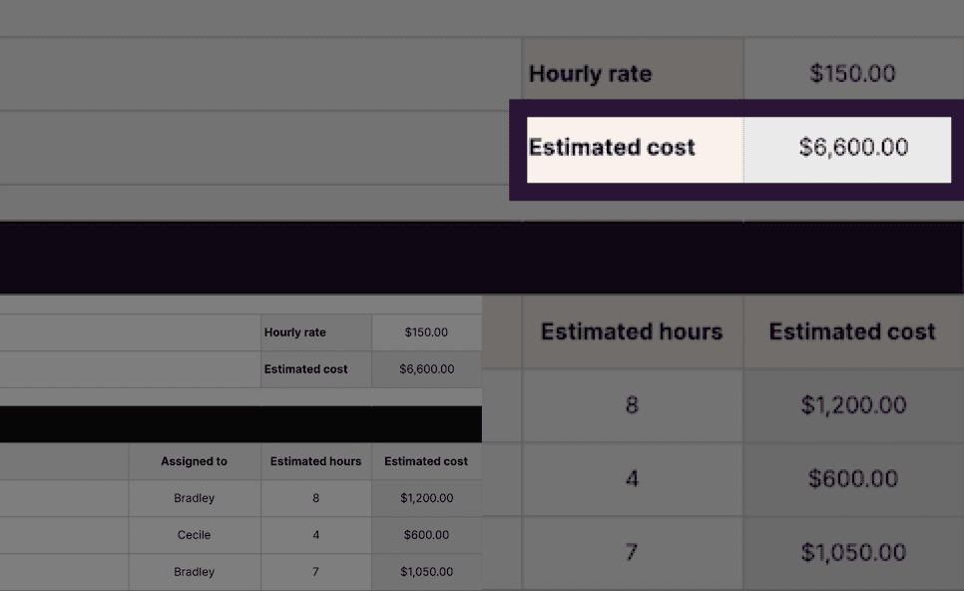Select the large cell showing 4 hours
The image size is (964, 591).
pyautogui.click(x=632, y=479)
